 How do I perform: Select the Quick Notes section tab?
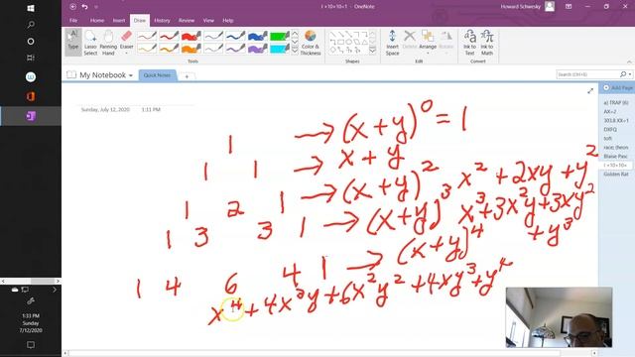[x=157, y=75]
